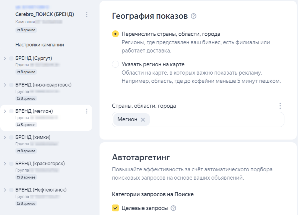Toggle the Целевые запросы checkbox
The height and width of the screenshot is (215, 298).
point(115,208)
